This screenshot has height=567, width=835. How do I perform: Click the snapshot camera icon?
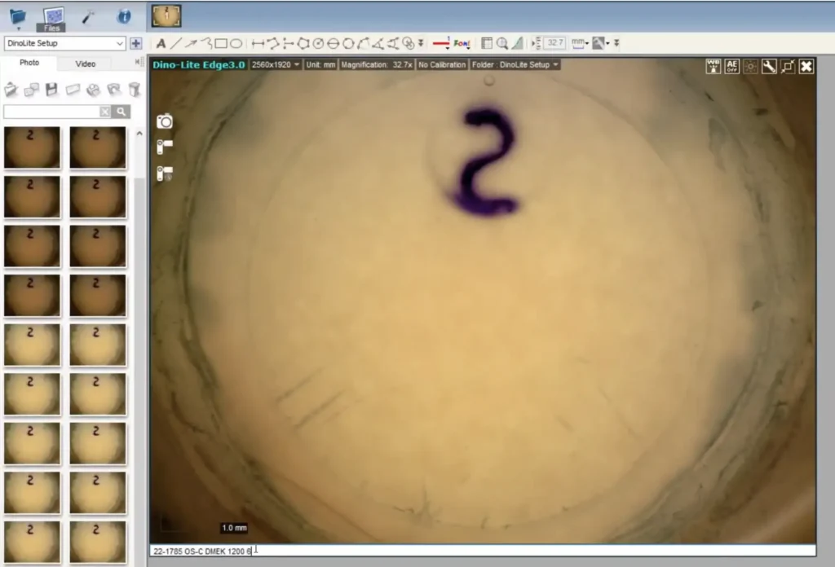coord(165,121)
